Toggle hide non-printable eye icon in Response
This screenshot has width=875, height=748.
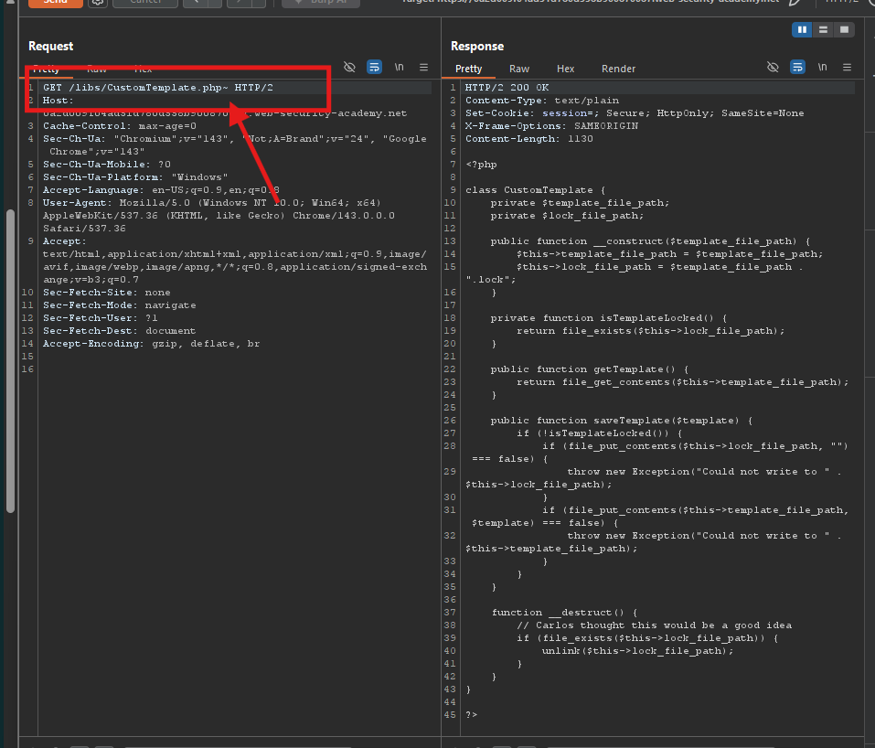[773, 67]
